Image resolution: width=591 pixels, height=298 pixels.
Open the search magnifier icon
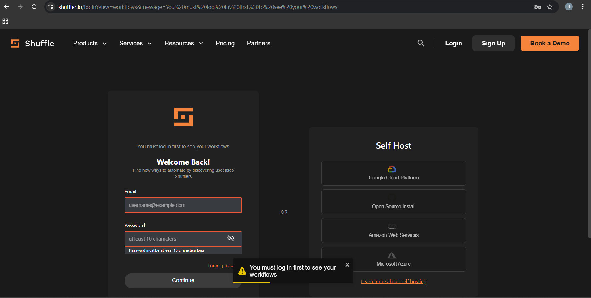(x=421, y=43)
